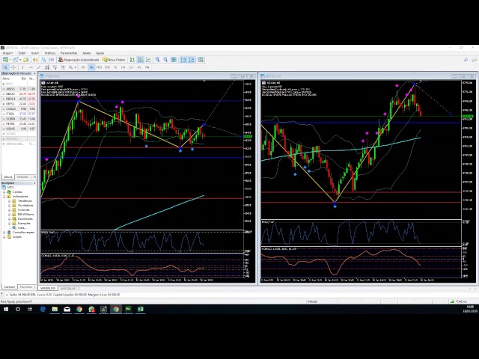
Task: Select the equidistant channel tool
Action: (46, 67)
